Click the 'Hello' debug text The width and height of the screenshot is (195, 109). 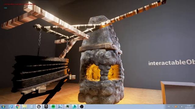(5, 8)
